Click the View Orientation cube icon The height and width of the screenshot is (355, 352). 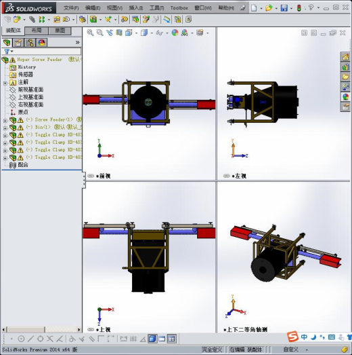click(129, 33)
